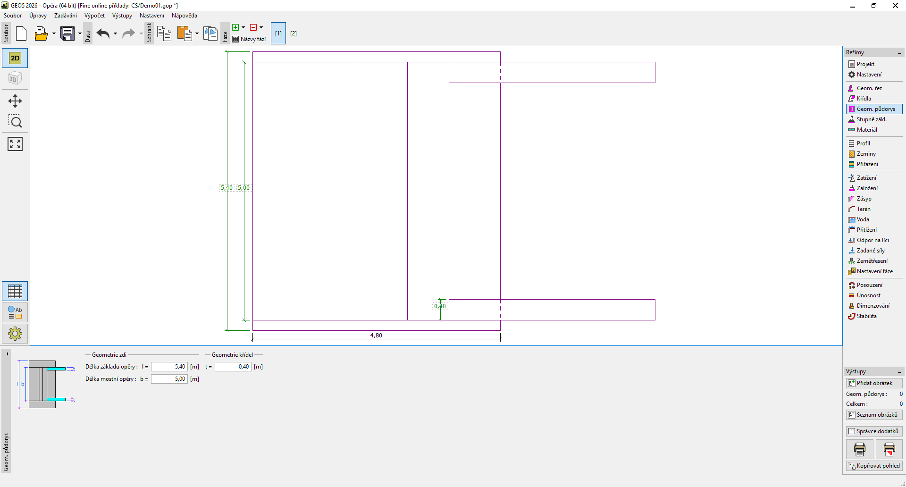
Task: Click the undo arrow icon
Action: pos(103,34)
